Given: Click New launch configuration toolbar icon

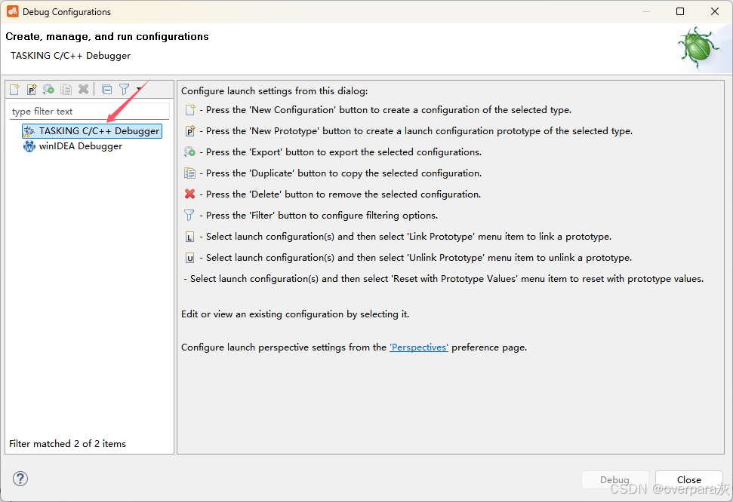Looking at the screenshot, I should 14,89.
